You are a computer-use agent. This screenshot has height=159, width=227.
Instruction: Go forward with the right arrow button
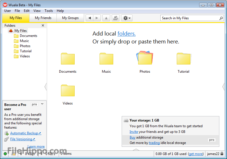(97, 18)
